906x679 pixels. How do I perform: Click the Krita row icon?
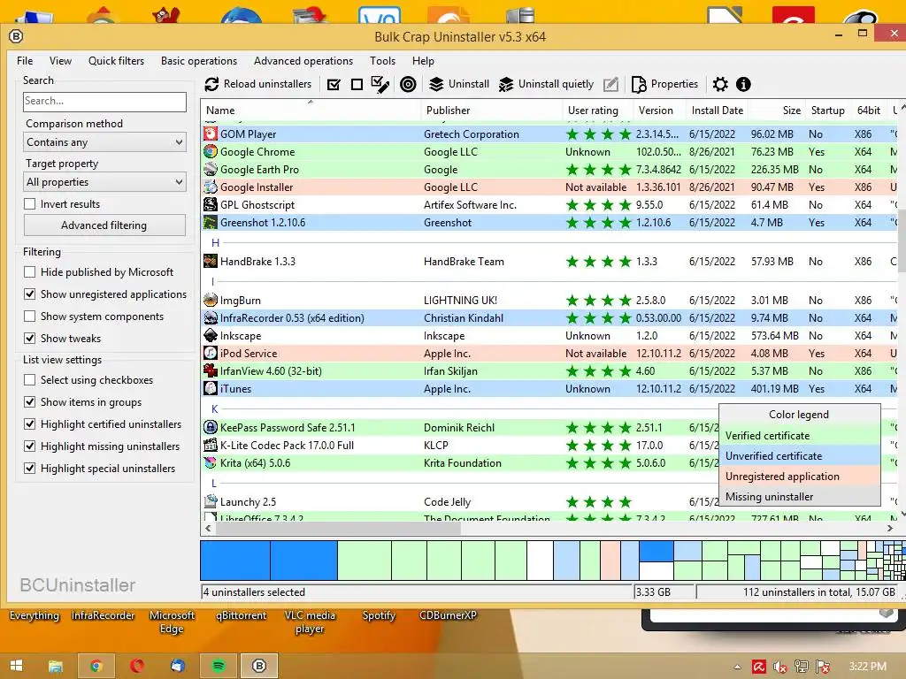(x=211, y=463)
